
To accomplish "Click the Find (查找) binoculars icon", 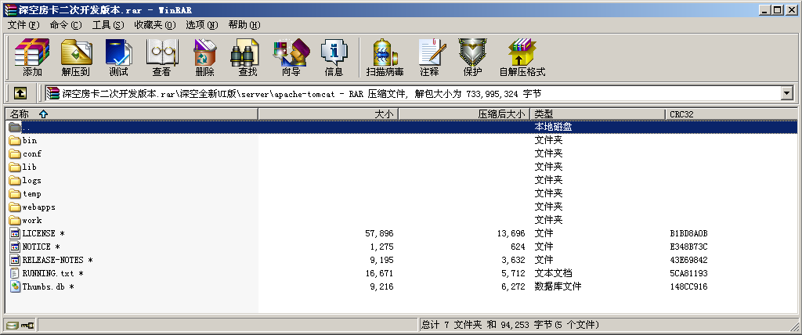I will click(247, 57).
